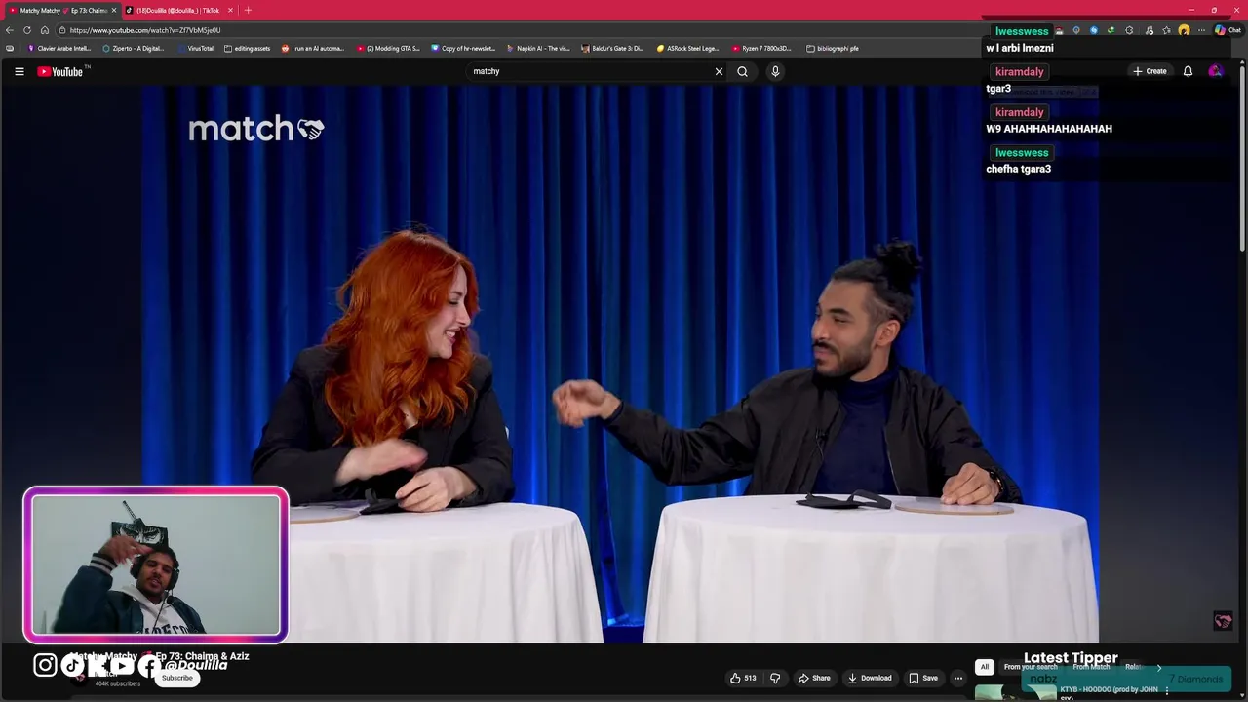Open Baldur's Gate 3 bookmark
Image resolution: width=1248 pixels, height=702 pixels.
click(612, 48)
